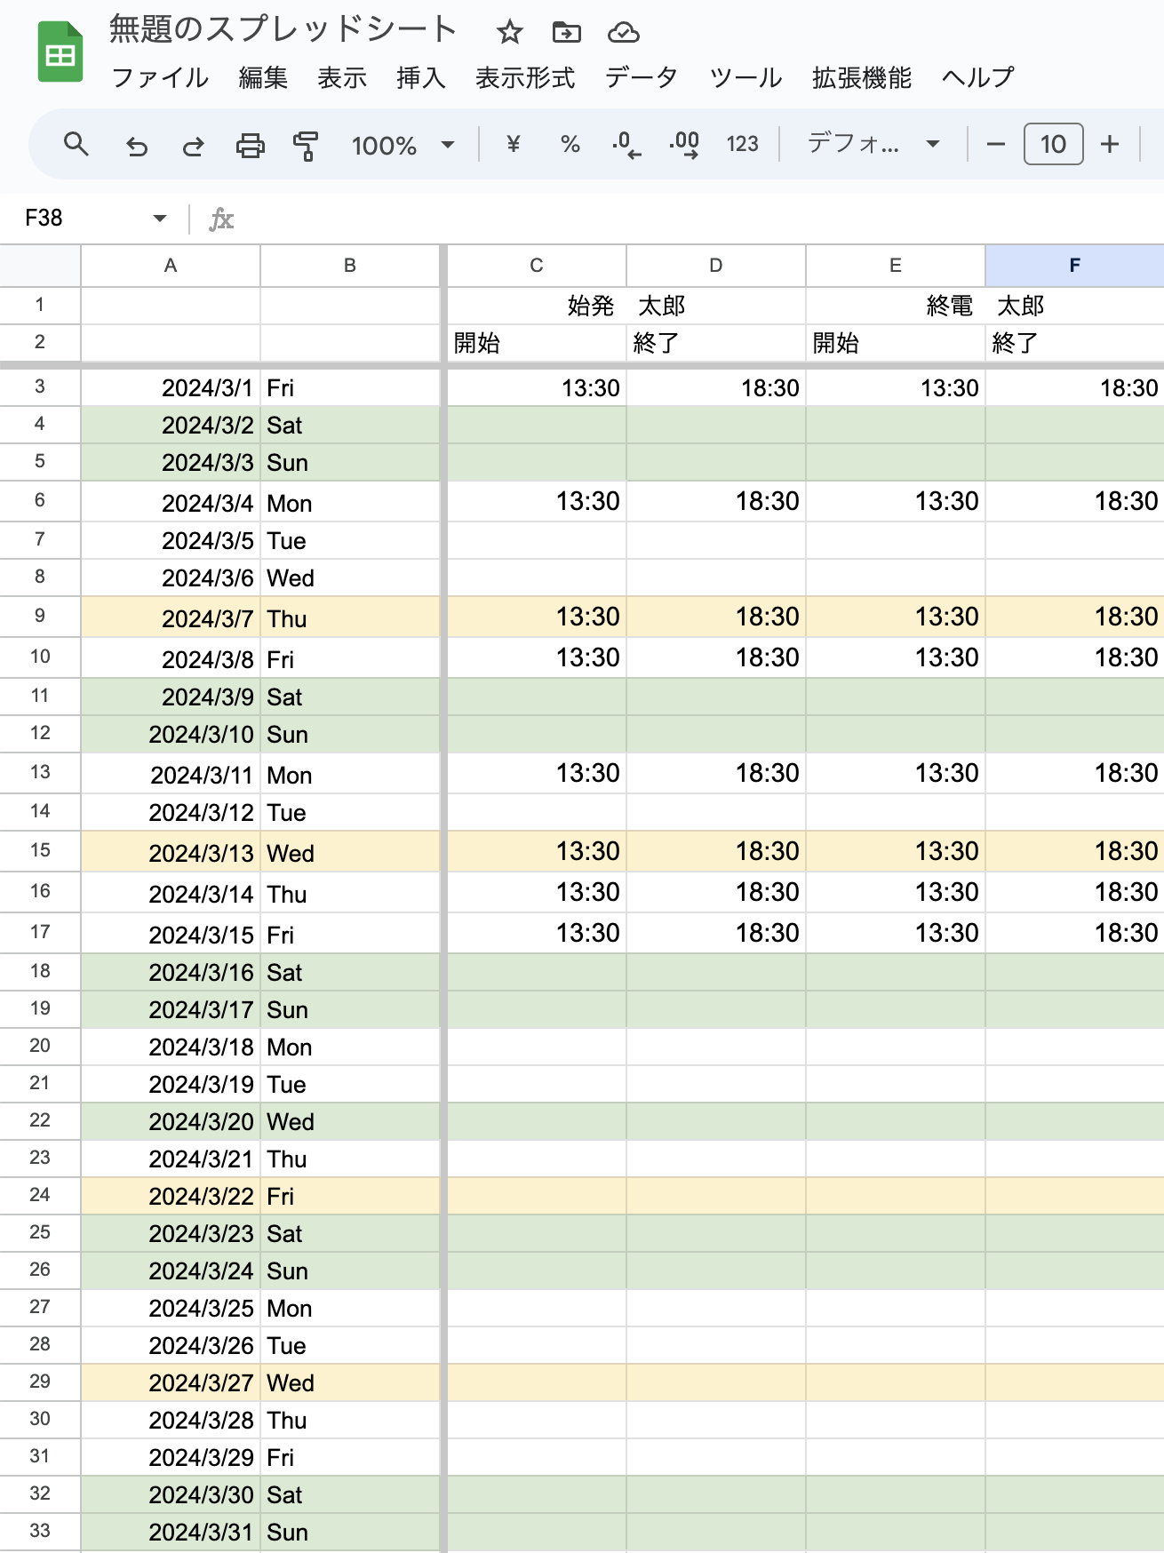This screenshot has height=1553, width=1164.
Task: Select the redo icon
Action: point(193,146)
